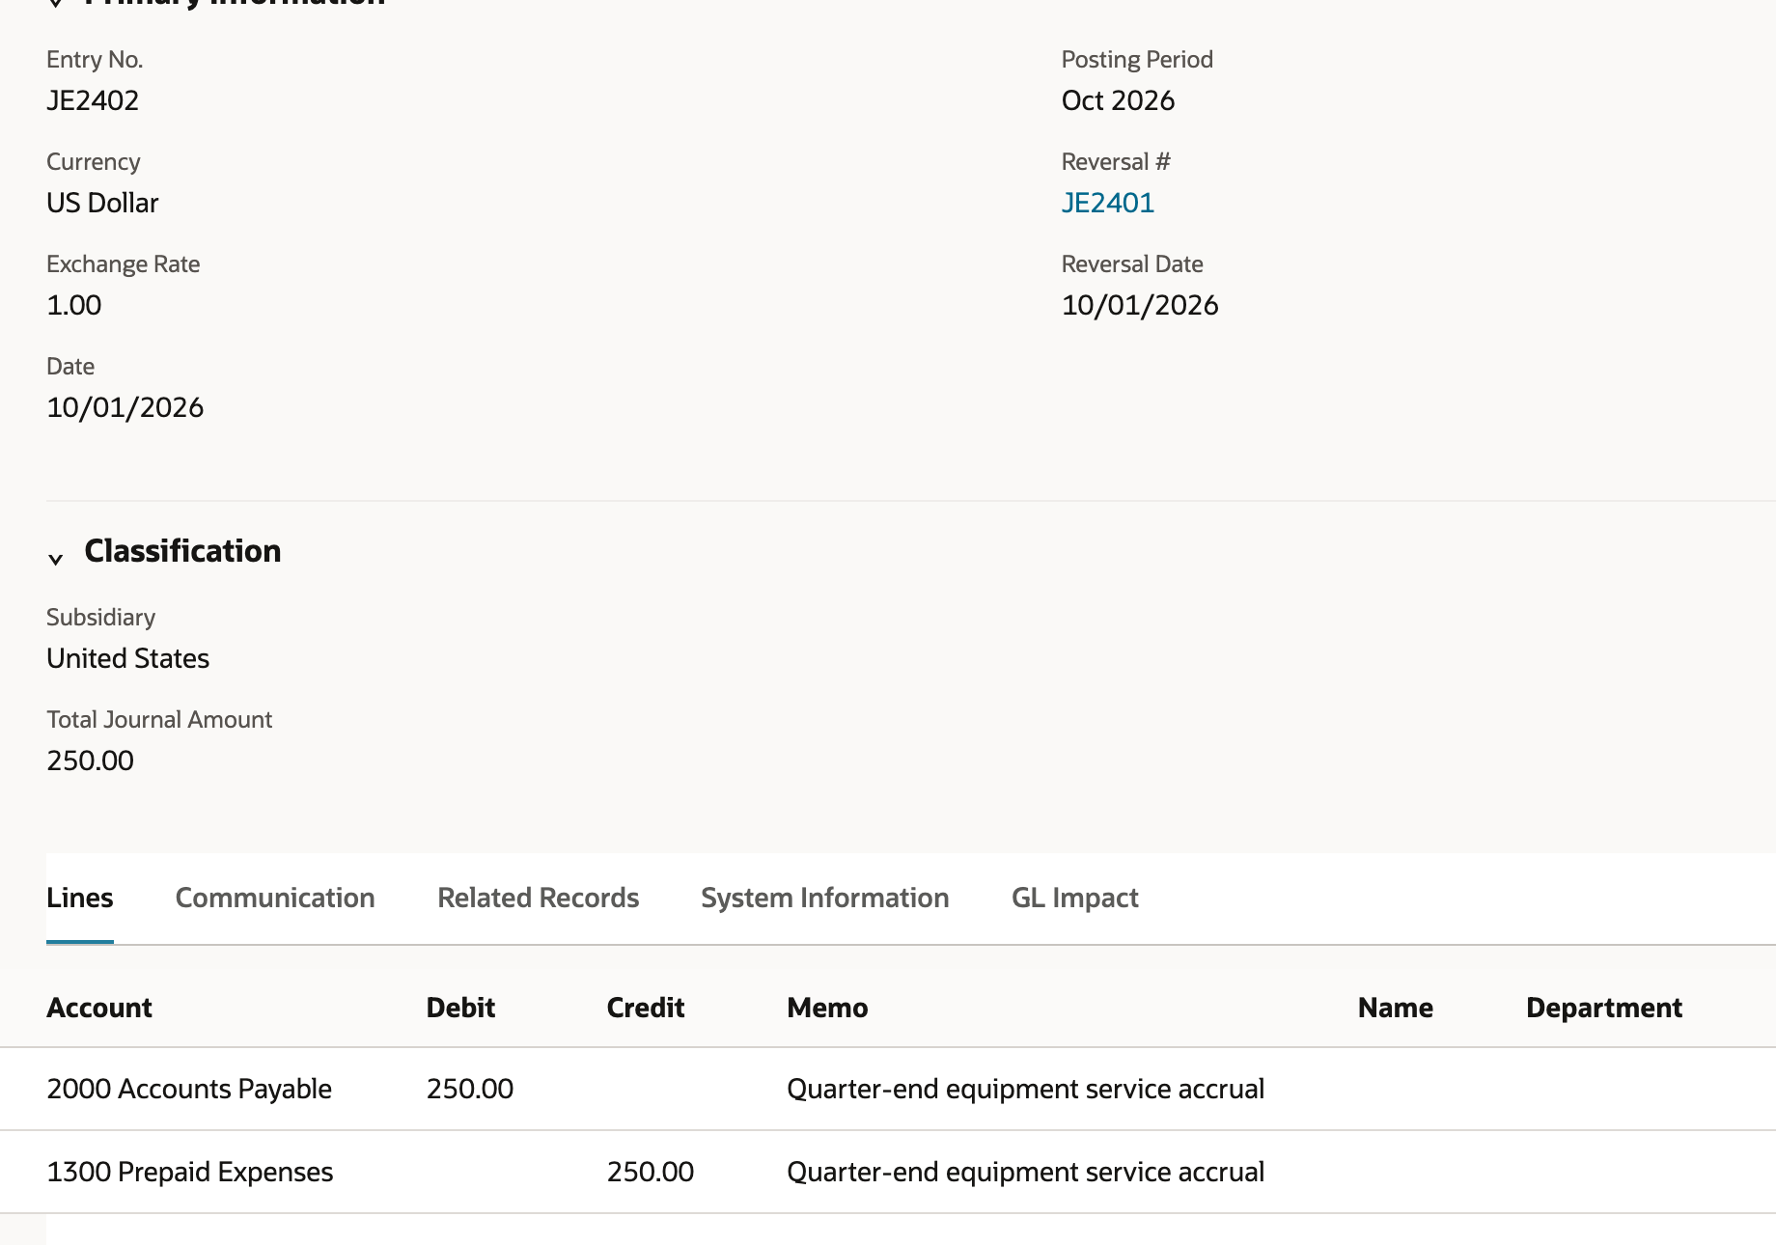Click the Oct 2026 posting period value
Viewport: 1776px width, 1245px height.
1119,100
